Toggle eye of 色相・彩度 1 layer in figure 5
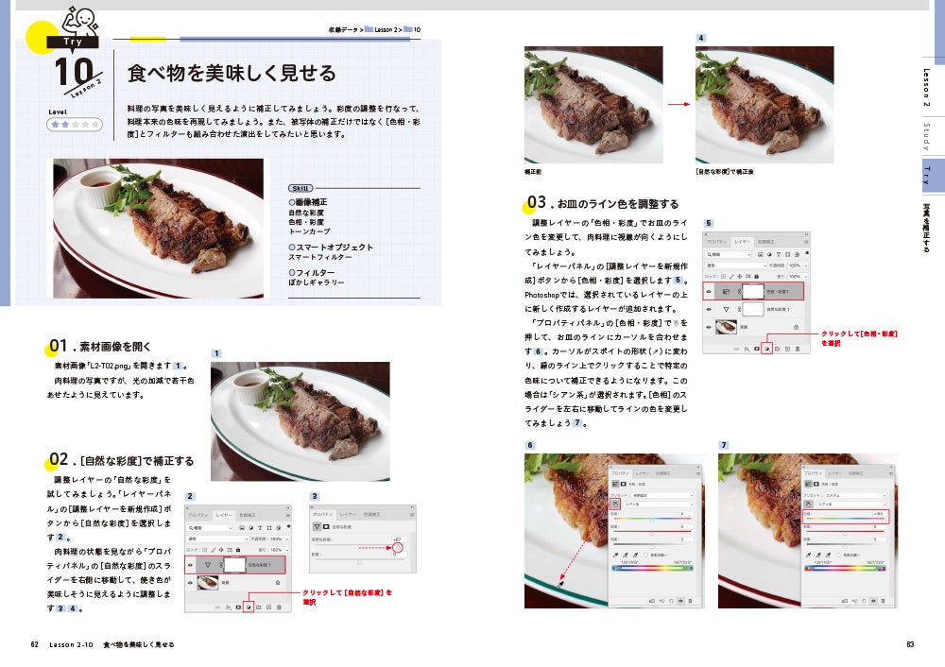The image size is (945, 667). (x=709, y=292)
